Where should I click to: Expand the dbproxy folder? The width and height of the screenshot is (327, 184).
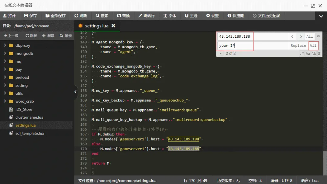tap(5, 46)
